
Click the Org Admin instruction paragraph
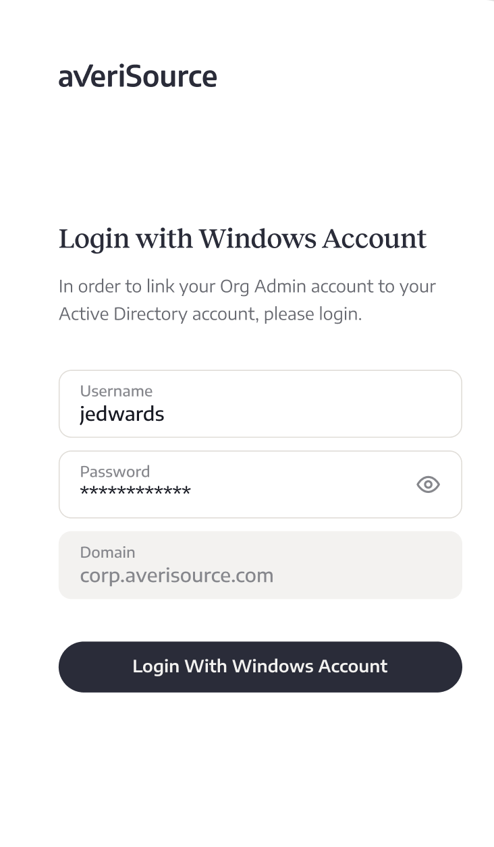pos(247,300)
